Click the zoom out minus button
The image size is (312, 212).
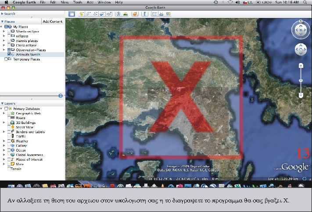[301, 95]
